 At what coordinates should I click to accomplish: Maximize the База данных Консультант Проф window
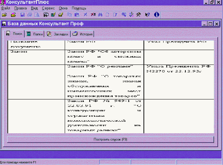tap(211, 24)
